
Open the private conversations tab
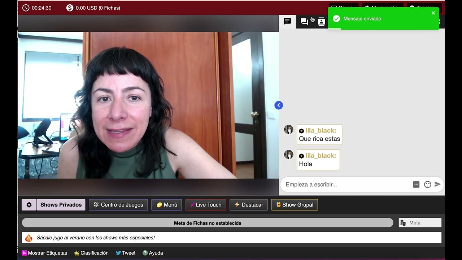click(x=304, y=22)
